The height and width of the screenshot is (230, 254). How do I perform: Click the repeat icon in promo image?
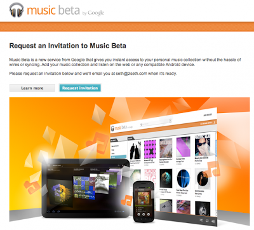tap(207, 220)
